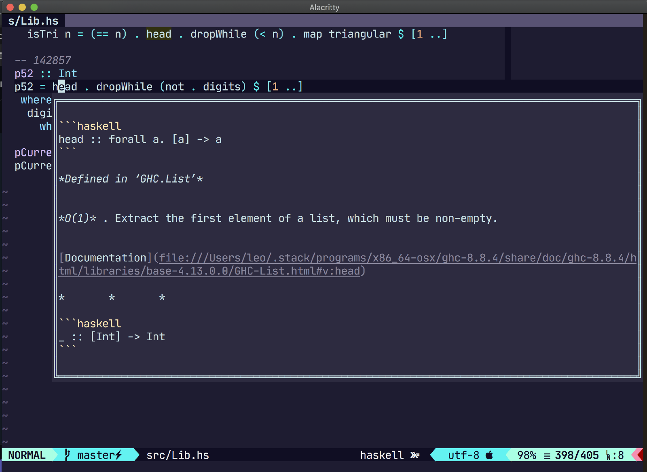647x472 pixels.
Task: Click the O(1) complexity note in the popup
Action: 77,218
